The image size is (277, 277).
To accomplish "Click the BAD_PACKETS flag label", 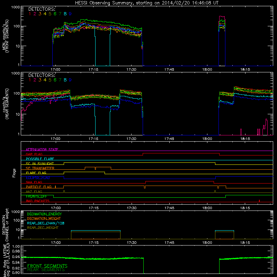I will (38, 201).
